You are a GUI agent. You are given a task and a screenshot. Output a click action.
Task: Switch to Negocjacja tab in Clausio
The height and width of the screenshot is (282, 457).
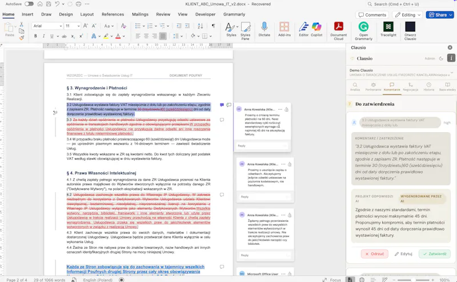point(410,87)
